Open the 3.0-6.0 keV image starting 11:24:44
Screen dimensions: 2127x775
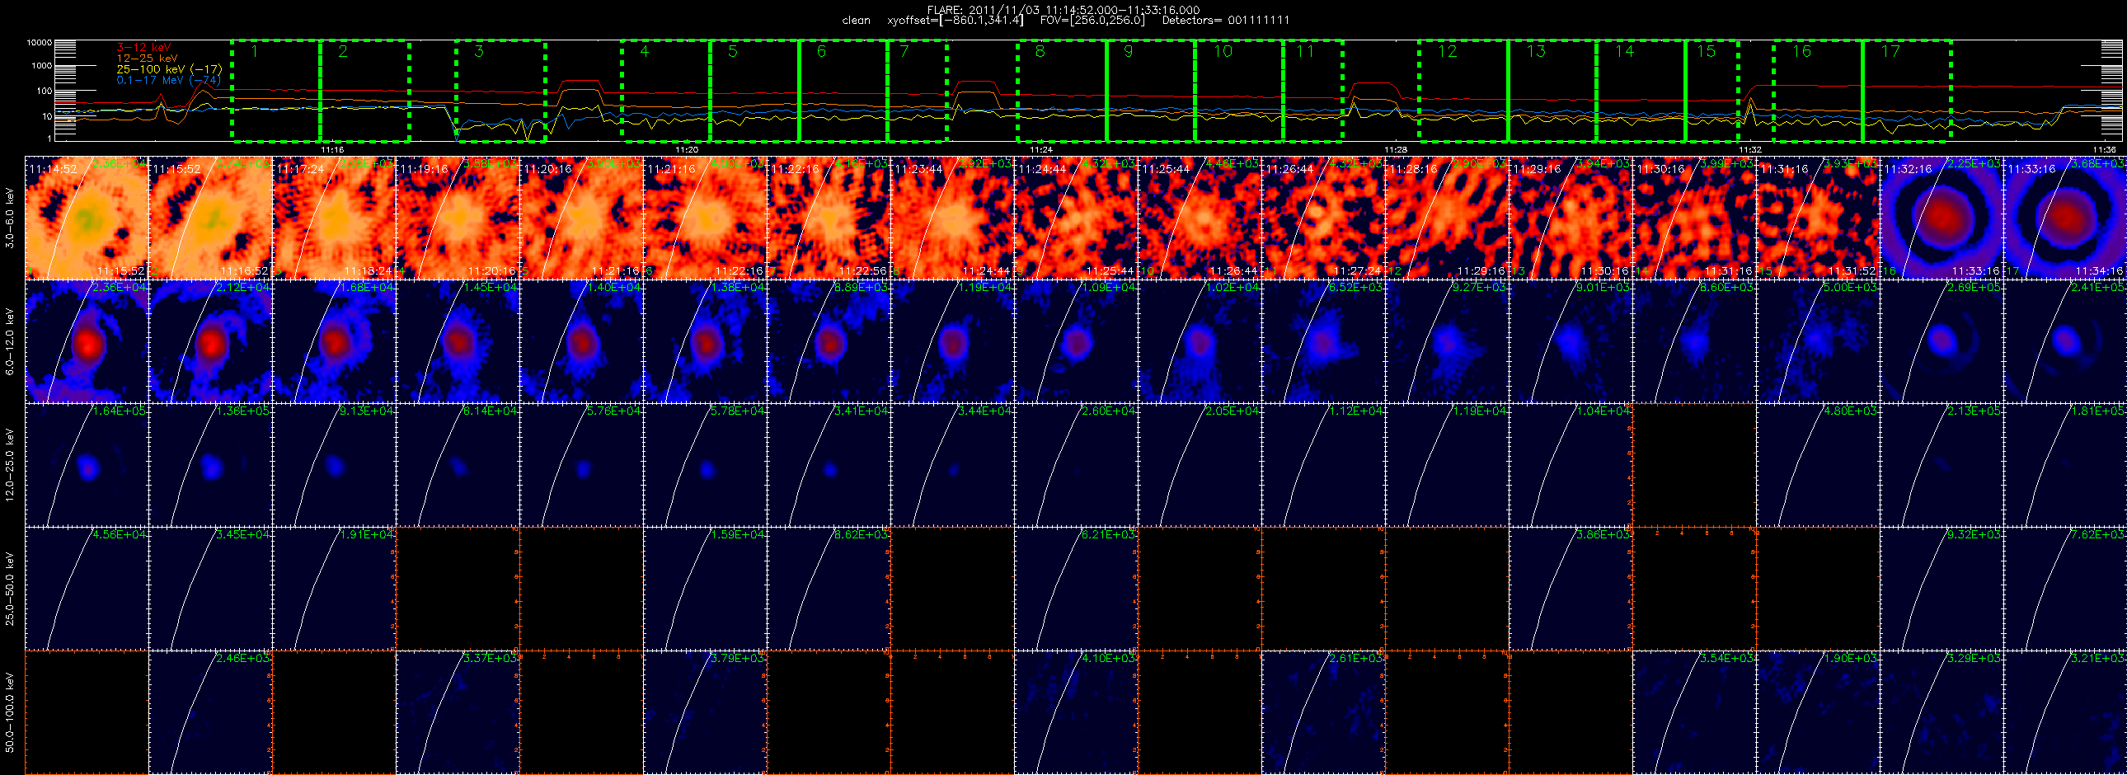click(x=1076, y=218)
